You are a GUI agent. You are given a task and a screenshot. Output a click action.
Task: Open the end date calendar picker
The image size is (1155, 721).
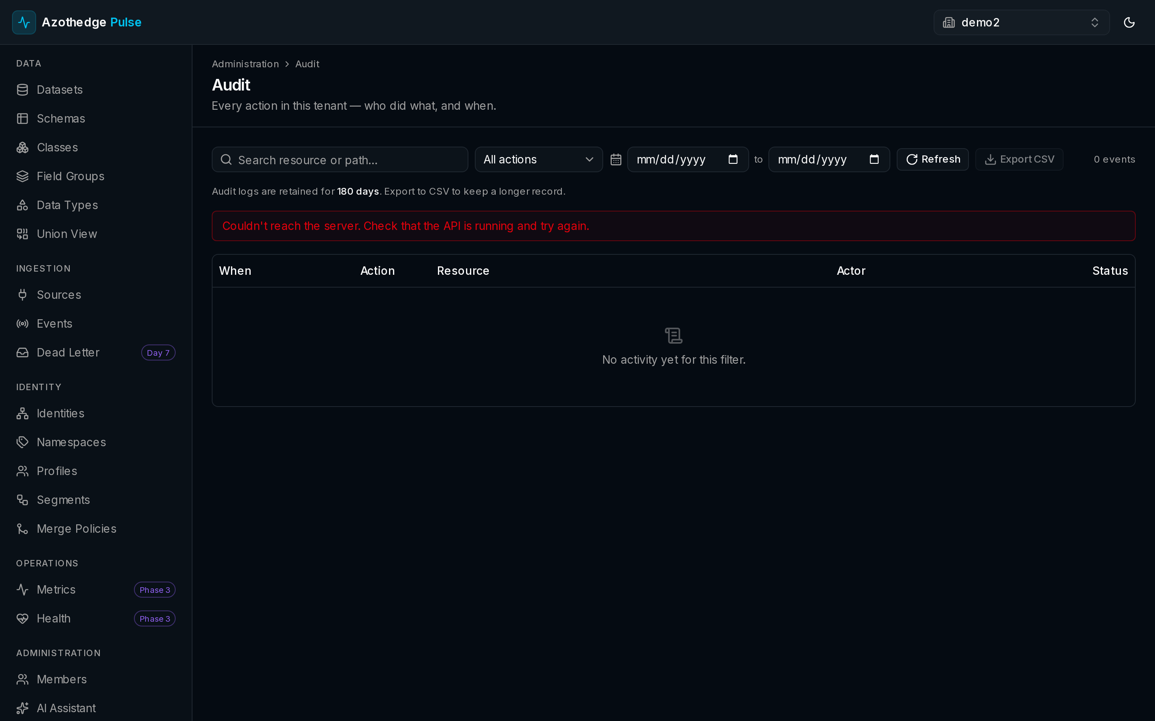click(x=874, y=159)
